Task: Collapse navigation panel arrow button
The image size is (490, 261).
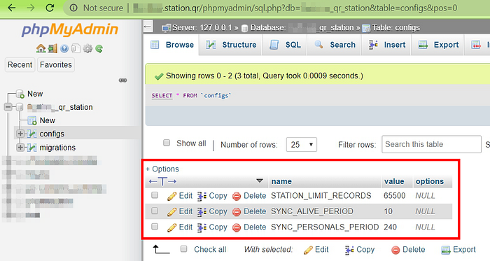Action: coord(148,27)
